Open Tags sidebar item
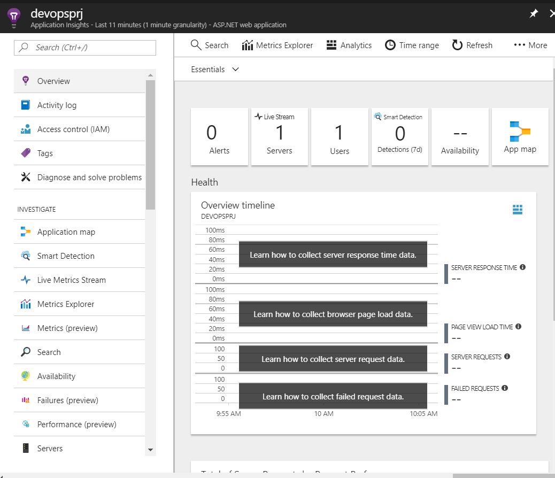This screenshot has height=478, width=555. [79, 153]
